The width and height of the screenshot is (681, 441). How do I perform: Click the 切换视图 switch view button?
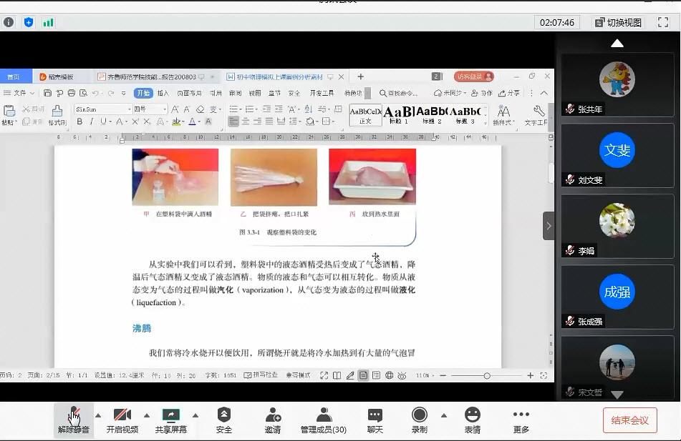[617, 22]
